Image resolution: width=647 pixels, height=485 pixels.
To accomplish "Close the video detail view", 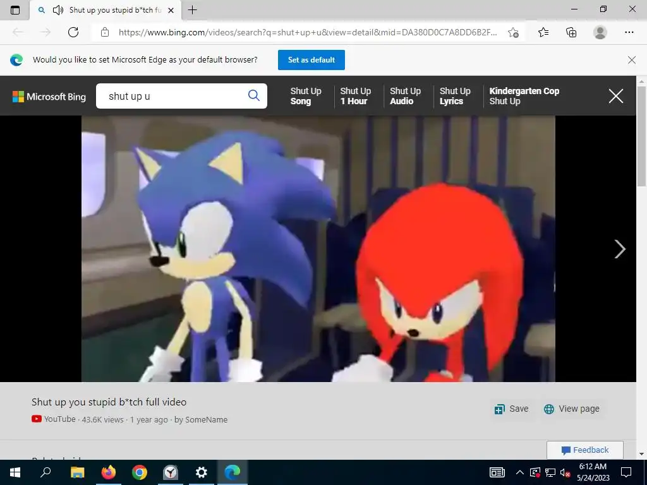I will click(615, 96).
